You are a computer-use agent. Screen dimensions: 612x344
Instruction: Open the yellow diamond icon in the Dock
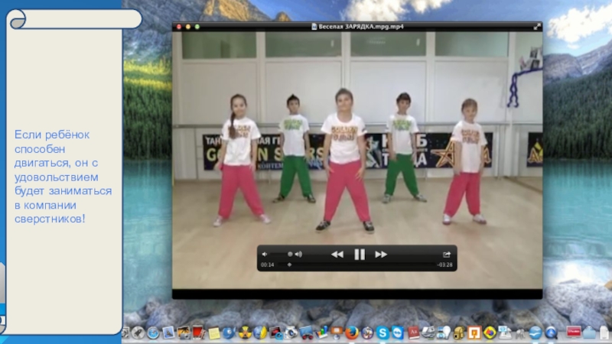pos(490,333)
